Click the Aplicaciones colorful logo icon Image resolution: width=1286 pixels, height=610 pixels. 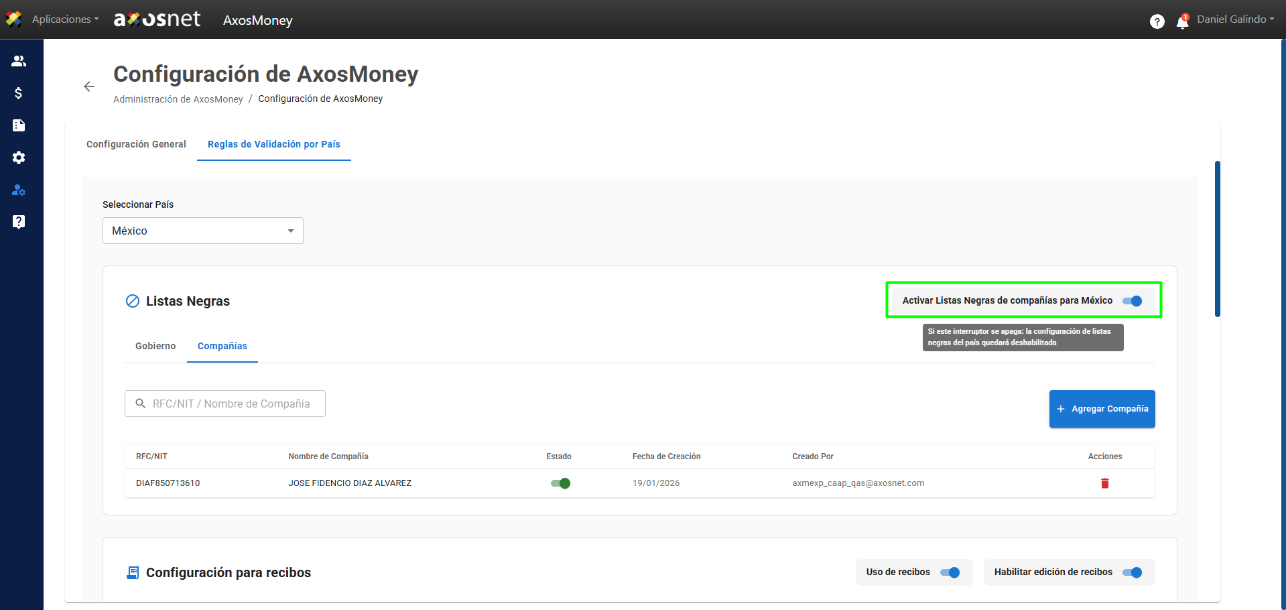click(13, 19)
